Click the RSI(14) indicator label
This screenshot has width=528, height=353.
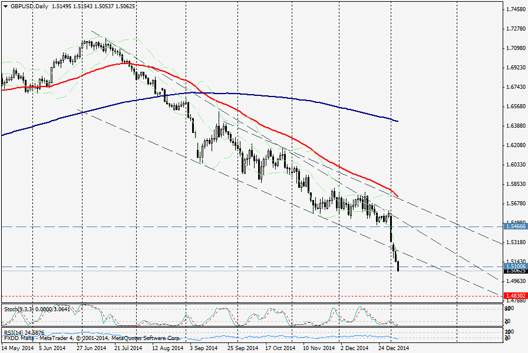coord(14,333)
